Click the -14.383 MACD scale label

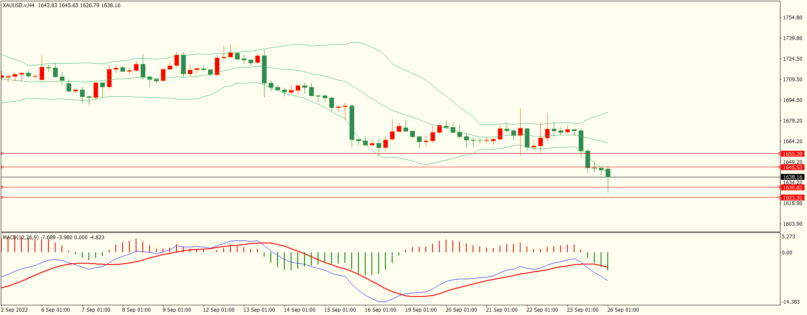click(x=791, y=302)
